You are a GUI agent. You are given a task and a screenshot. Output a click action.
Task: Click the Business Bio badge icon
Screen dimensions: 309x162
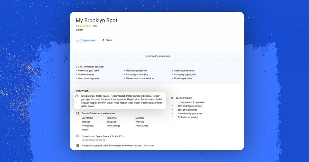coord(172,98)
